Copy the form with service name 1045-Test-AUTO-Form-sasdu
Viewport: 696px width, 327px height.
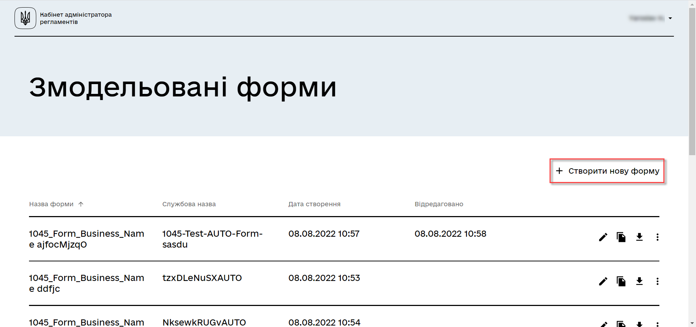pos(621,237)
